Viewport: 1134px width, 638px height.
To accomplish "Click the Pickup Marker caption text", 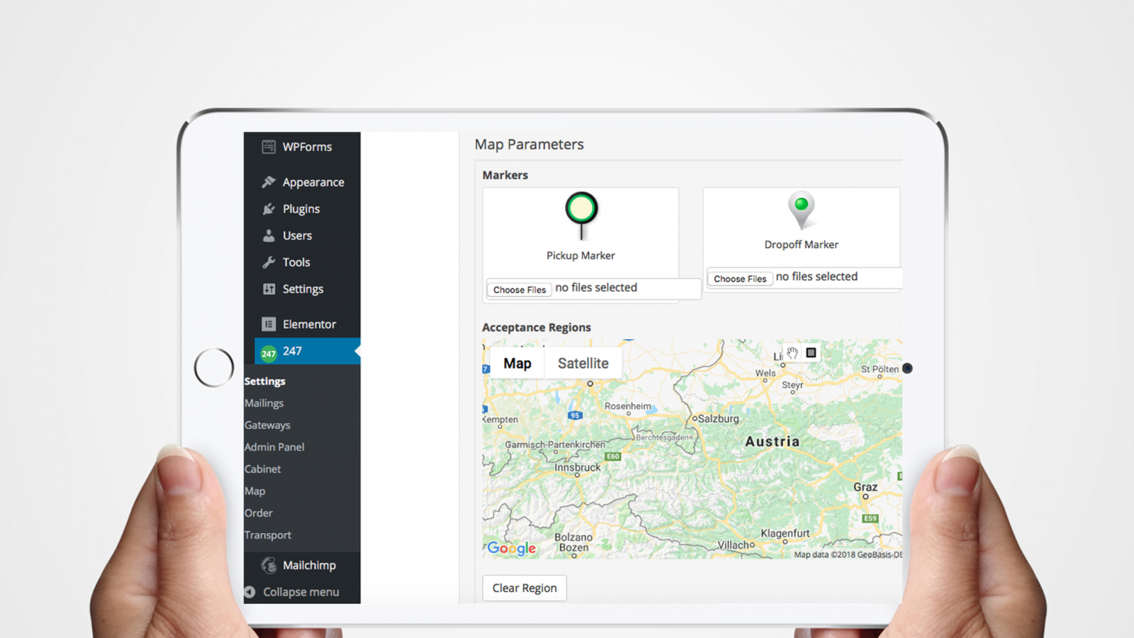I will (x=580, y=255).
